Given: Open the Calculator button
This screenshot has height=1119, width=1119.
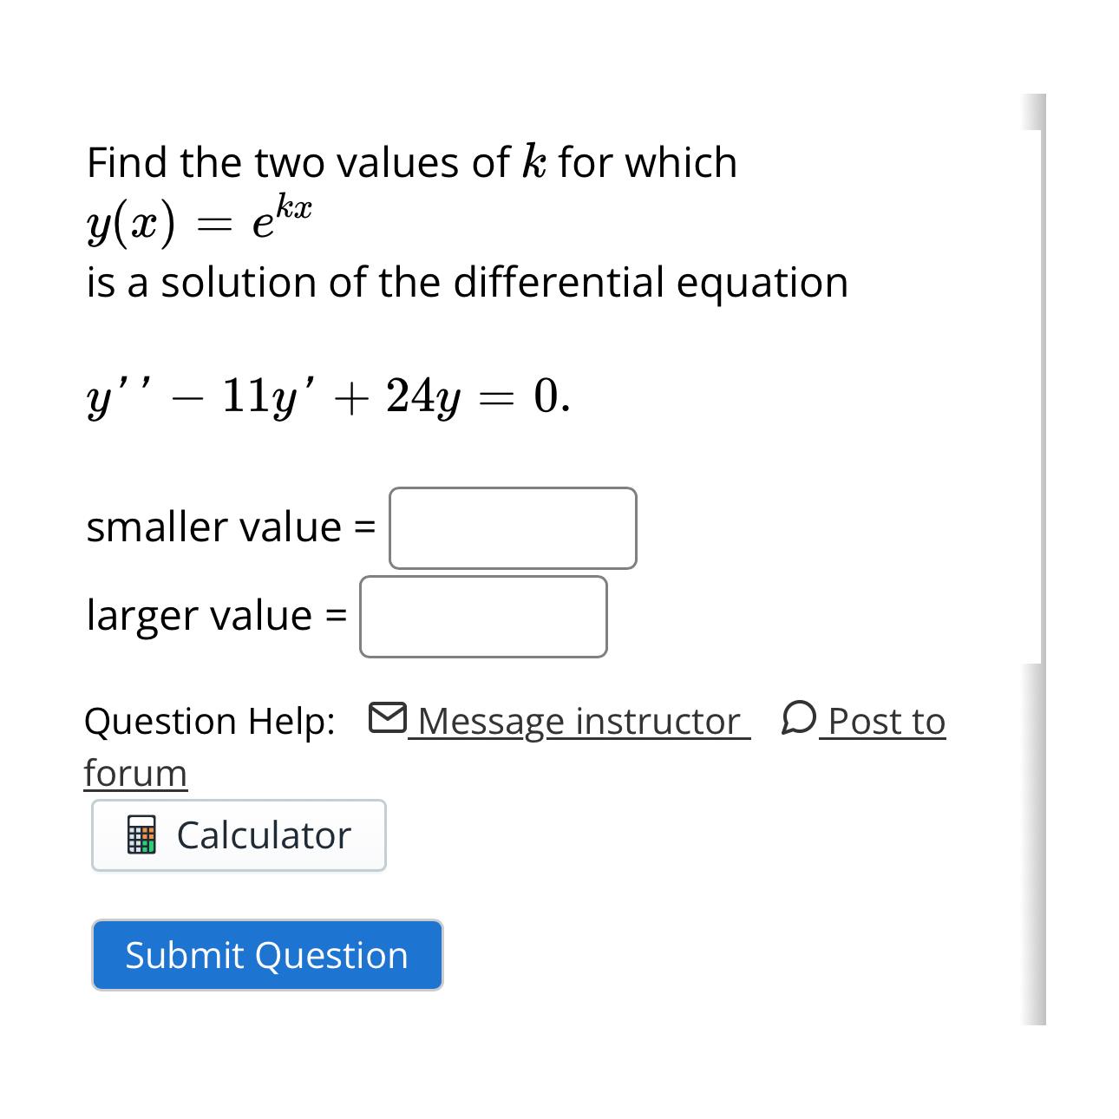Looking at the screenshot, I should tap(239, 835).
